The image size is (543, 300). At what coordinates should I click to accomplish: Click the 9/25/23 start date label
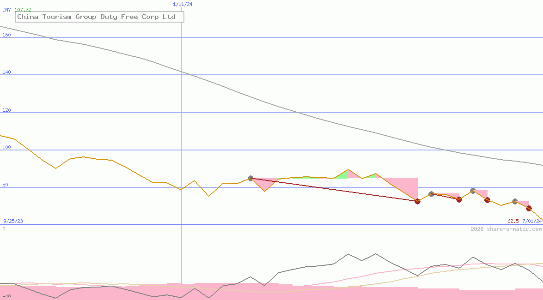click(x=13, y=221)
